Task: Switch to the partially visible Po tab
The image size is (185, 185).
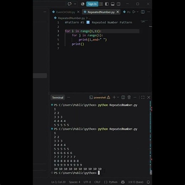Action: coord(127,12)
